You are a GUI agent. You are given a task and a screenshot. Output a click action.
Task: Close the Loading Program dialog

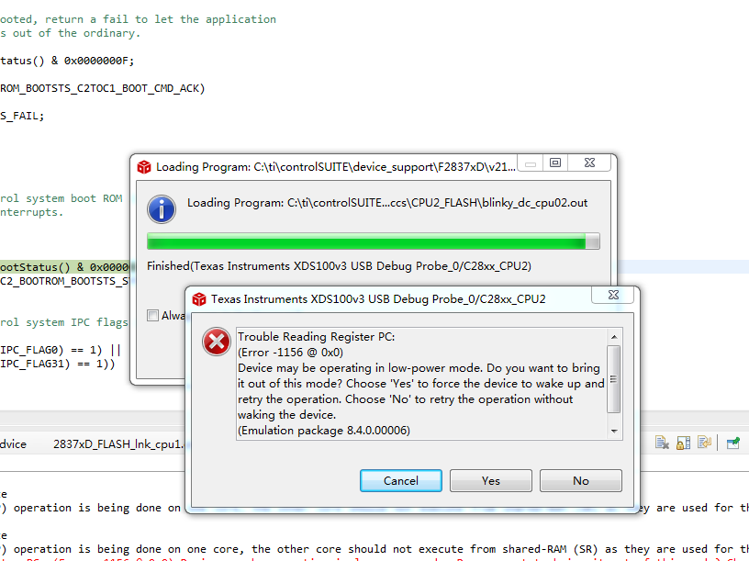pos(589,163)
